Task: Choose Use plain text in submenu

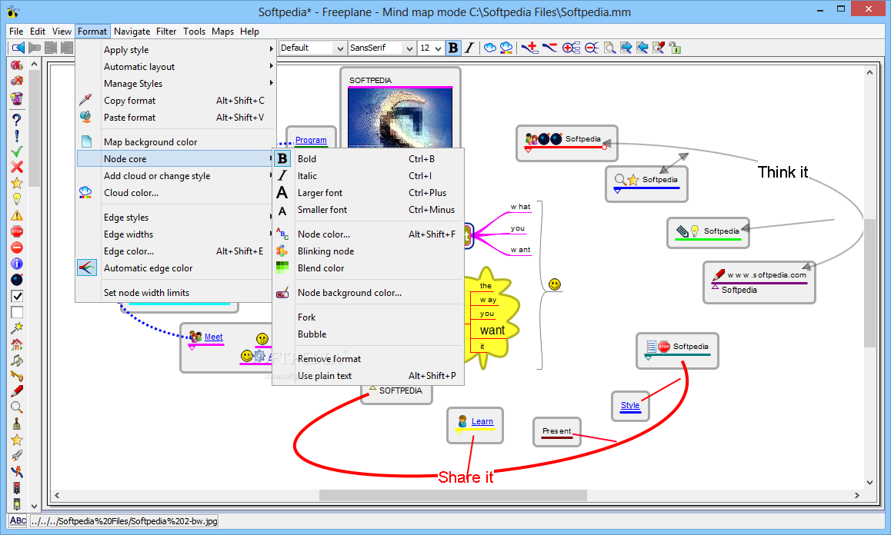Action: pos(369,376)
